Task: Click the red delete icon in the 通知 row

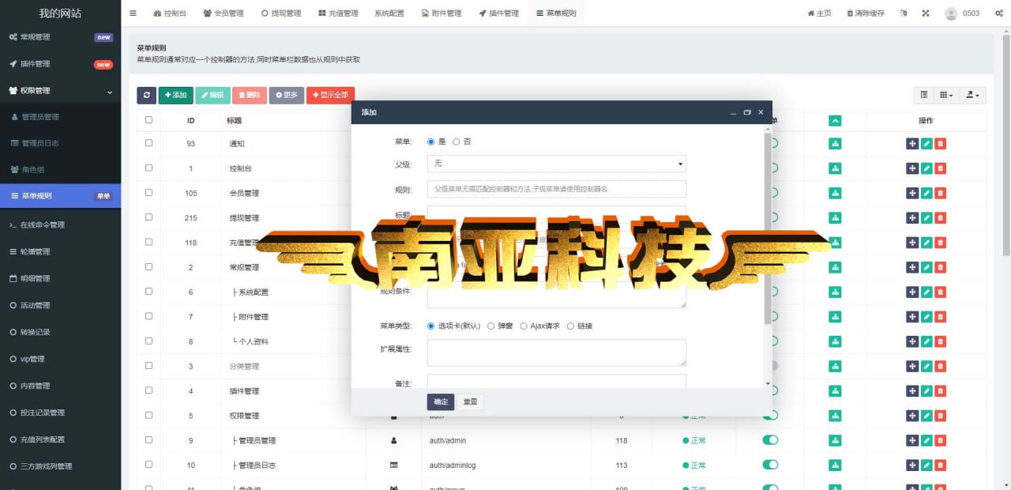Action: 940,144
